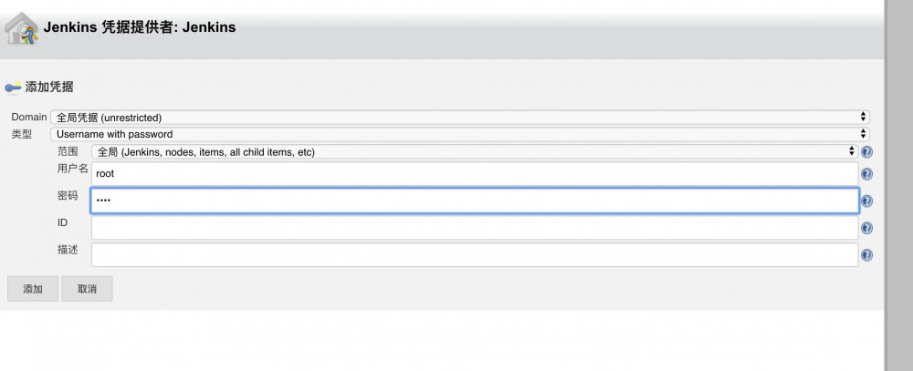Click into the 密码 password field

[474, 201]
